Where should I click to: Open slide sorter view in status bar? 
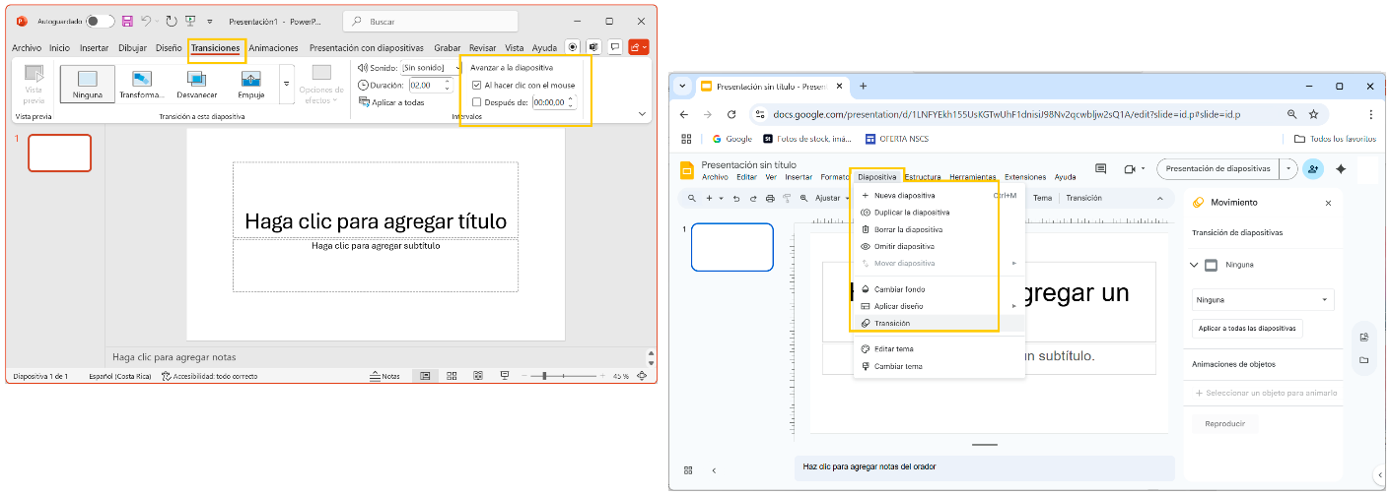click(x=451, y=376)
